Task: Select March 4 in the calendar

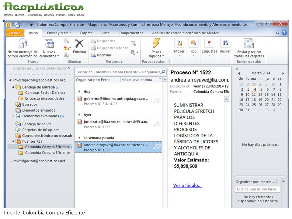Action: pos(254,89)
